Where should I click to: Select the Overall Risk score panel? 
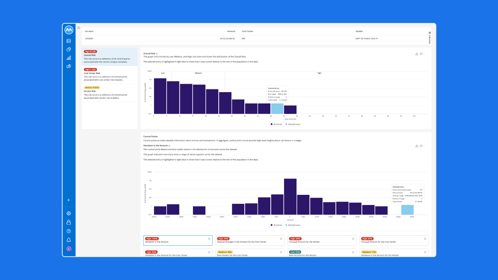coord(110,57)
